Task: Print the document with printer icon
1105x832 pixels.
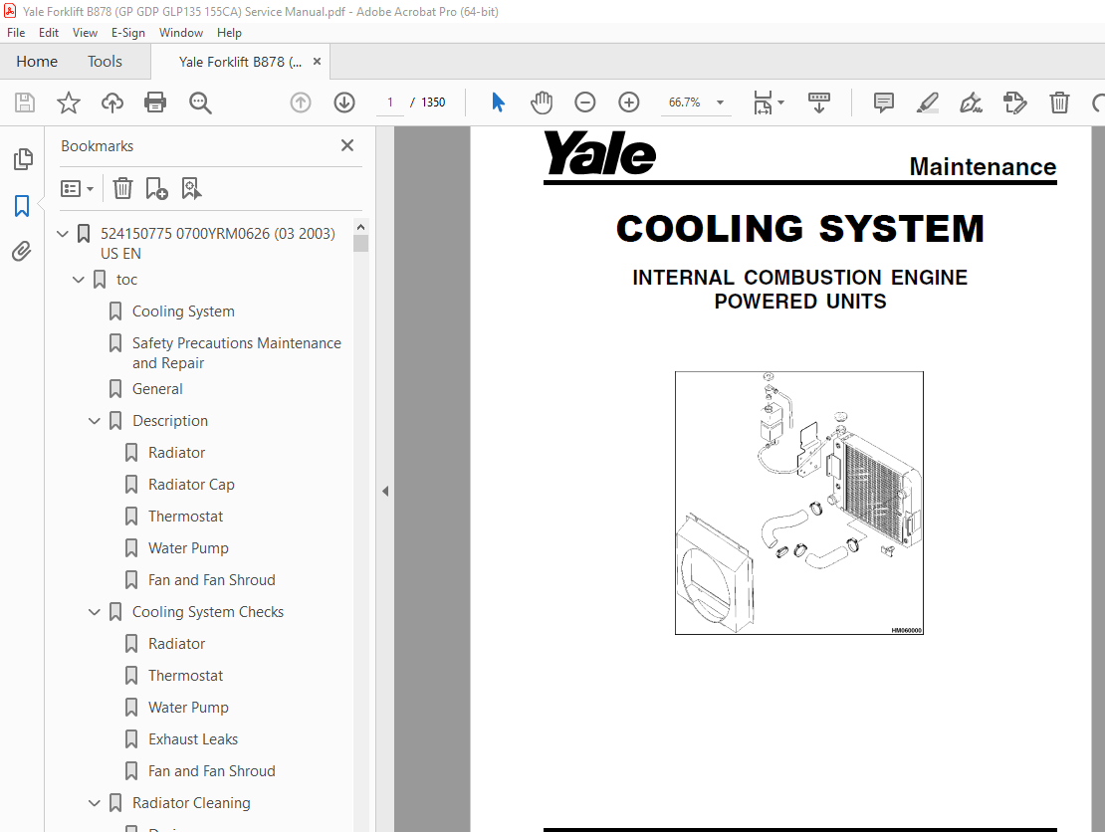Action: tap(155, 103)
